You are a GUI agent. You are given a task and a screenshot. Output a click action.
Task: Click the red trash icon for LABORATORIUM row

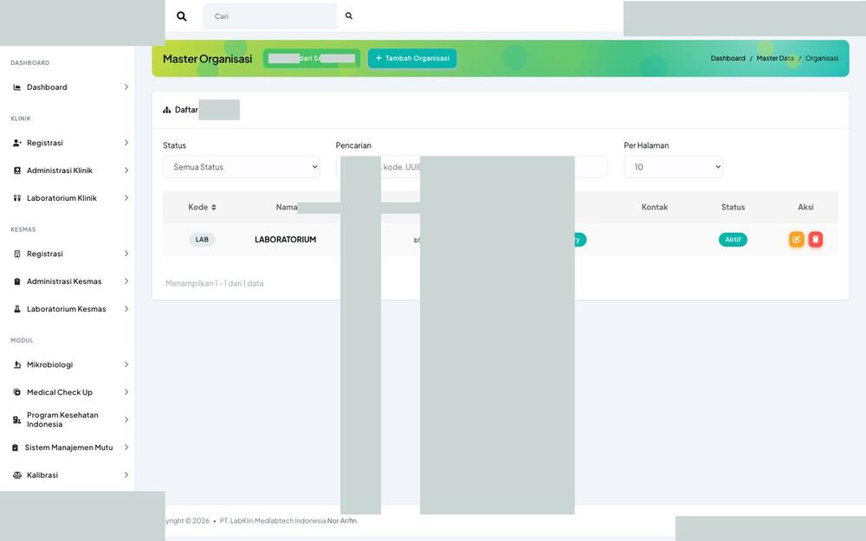(816, 240)
